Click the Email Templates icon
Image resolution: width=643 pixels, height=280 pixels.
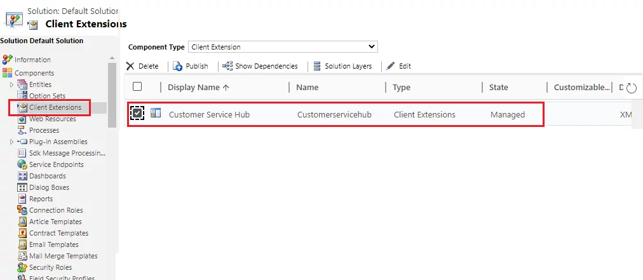coord(22,245)
